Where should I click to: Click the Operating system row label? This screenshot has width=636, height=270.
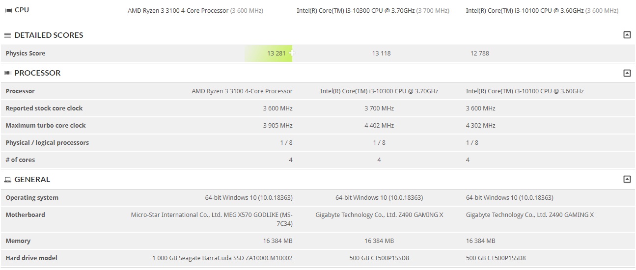pos(32,198)
